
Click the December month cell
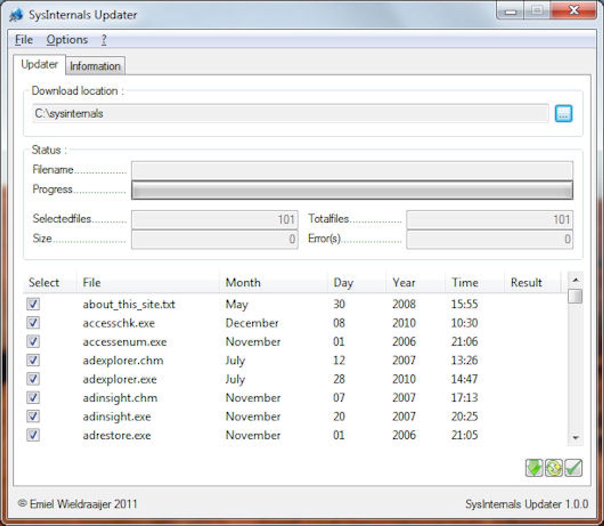[252, 323]
